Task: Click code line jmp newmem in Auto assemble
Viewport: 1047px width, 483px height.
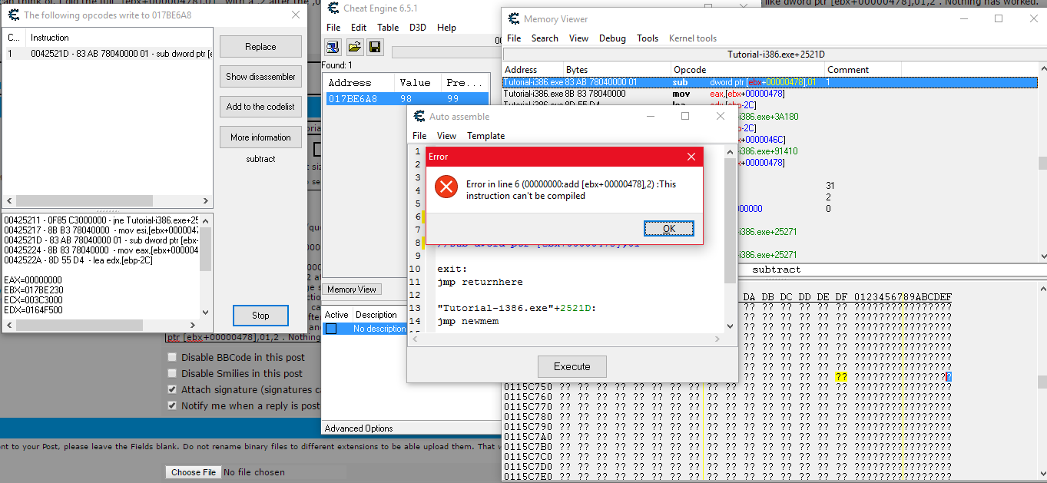Action: [467, 321]
